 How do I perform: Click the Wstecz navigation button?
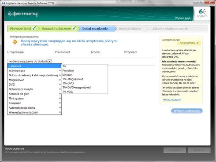175,150
